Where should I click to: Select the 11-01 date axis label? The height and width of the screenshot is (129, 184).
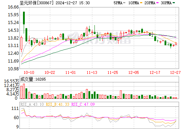click(x=70, y=72)
